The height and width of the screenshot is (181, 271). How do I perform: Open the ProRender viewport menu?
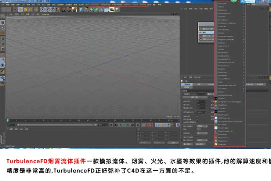[46, 14]
